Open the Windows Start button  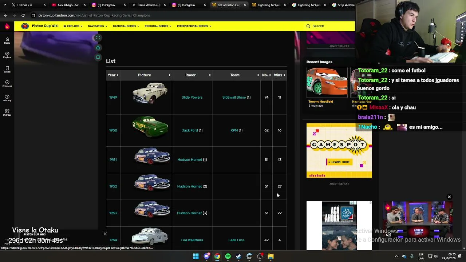[196, 257]
